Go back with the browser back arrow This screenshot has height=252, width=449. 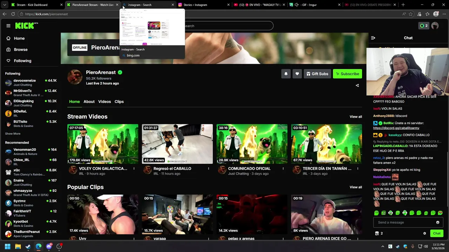tap(4, 14)
